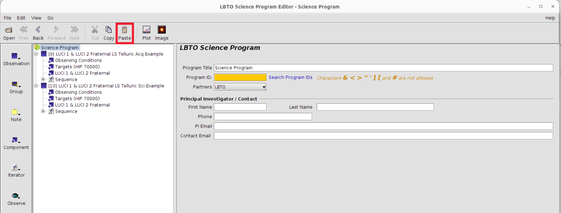
Task: Open the Go menu
Action: pyautogui.click(x=50, y=18)
